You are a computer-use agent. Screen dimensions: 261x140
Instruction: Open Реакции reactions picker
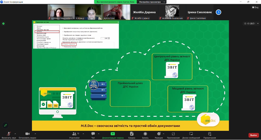[159, 135]
